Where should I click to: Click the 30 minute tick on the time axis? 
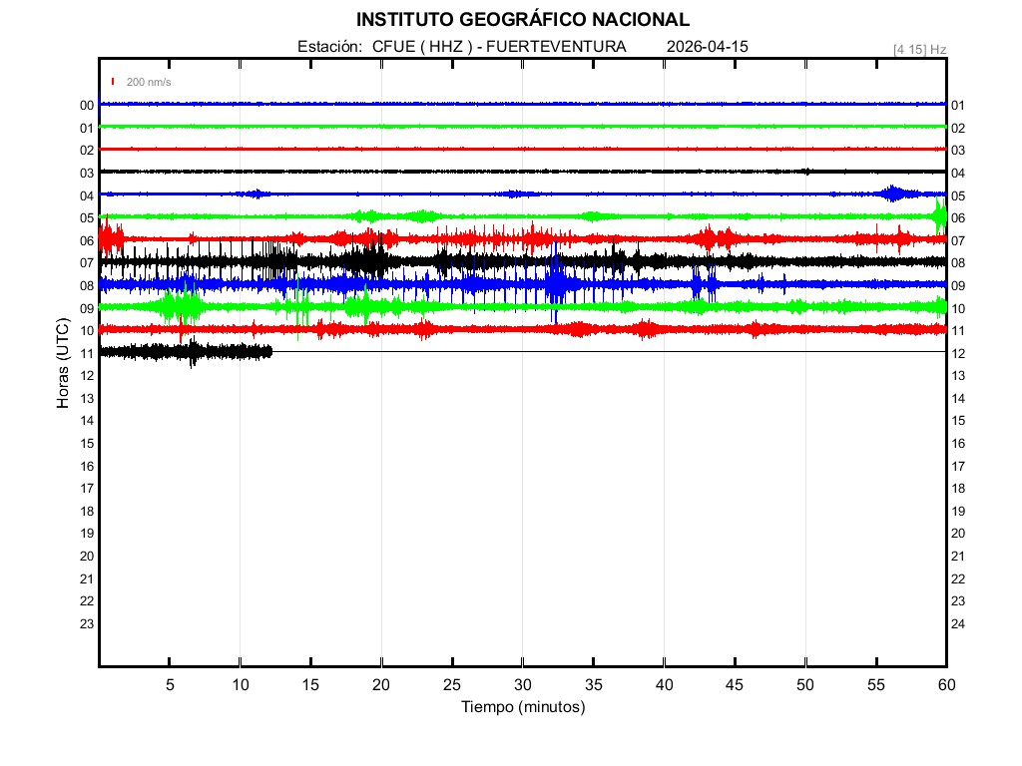click(x=522, y=684)
